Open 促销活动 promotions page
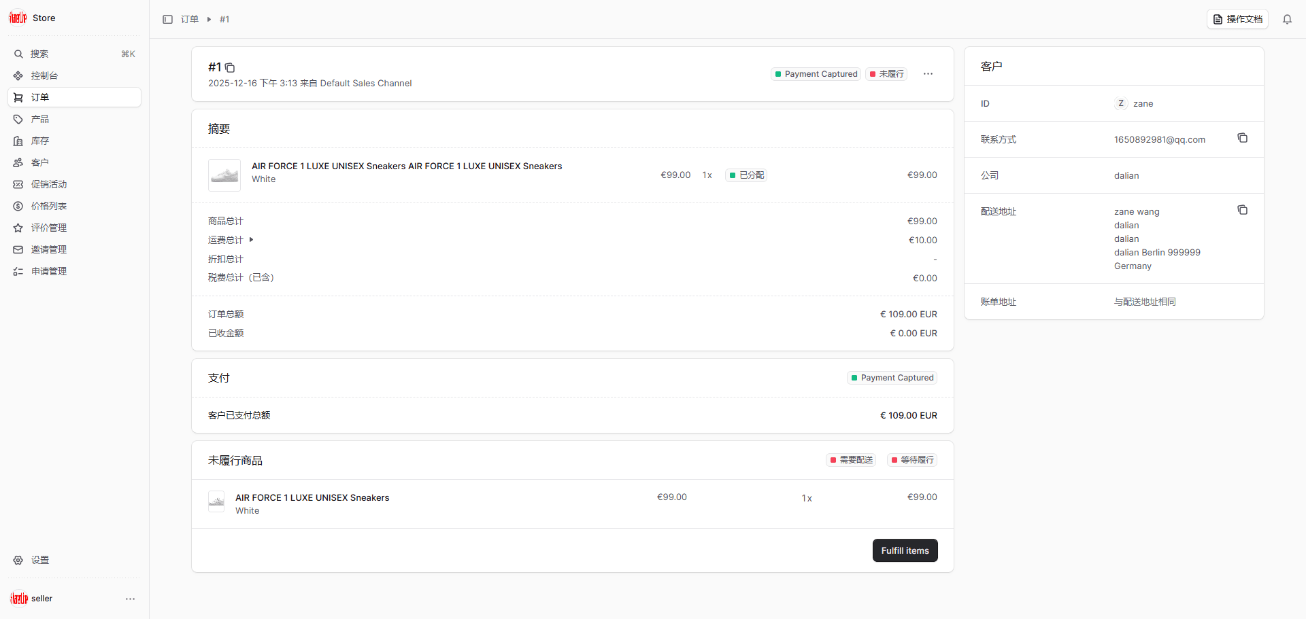Viewport: 1306px width, 619px height. 49,184
